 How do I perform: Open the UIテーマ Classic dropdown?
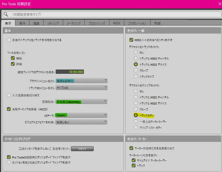81,115
